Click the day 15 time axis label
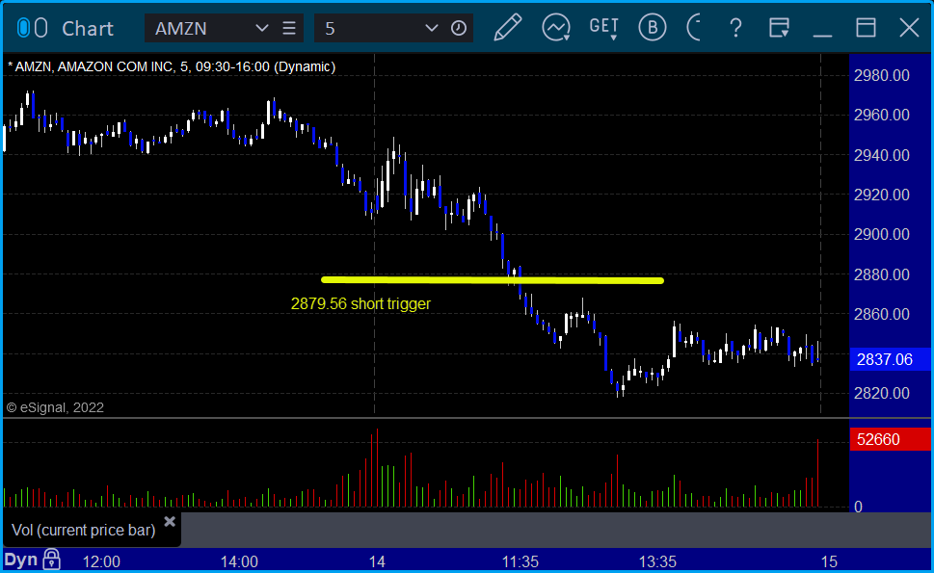 829,561
